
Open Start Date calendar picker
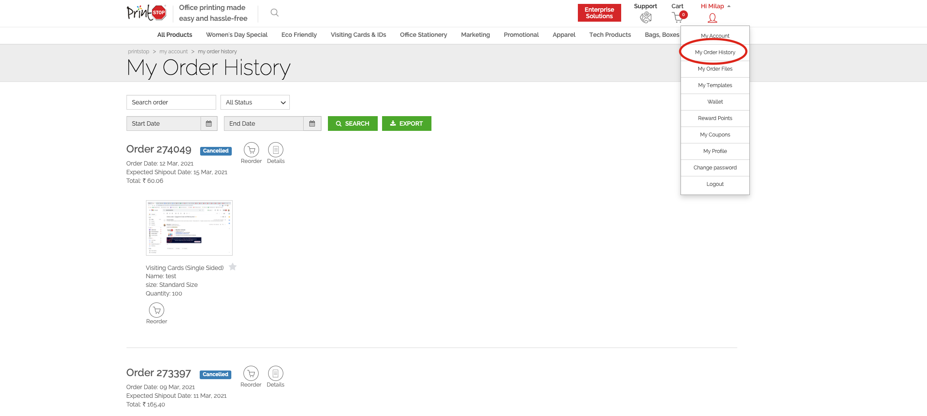tap(209, 123)
